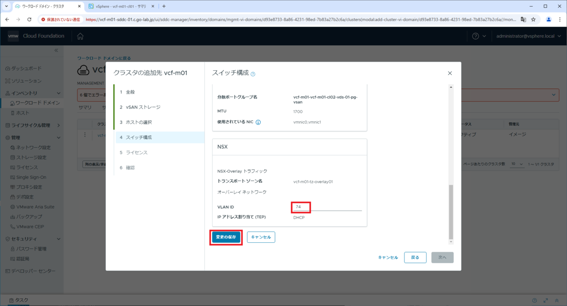Click the dialog vertical scrollbar thumb
Image resolution: width=567 pixels, height=306 pixels.
tap(451, 212)
